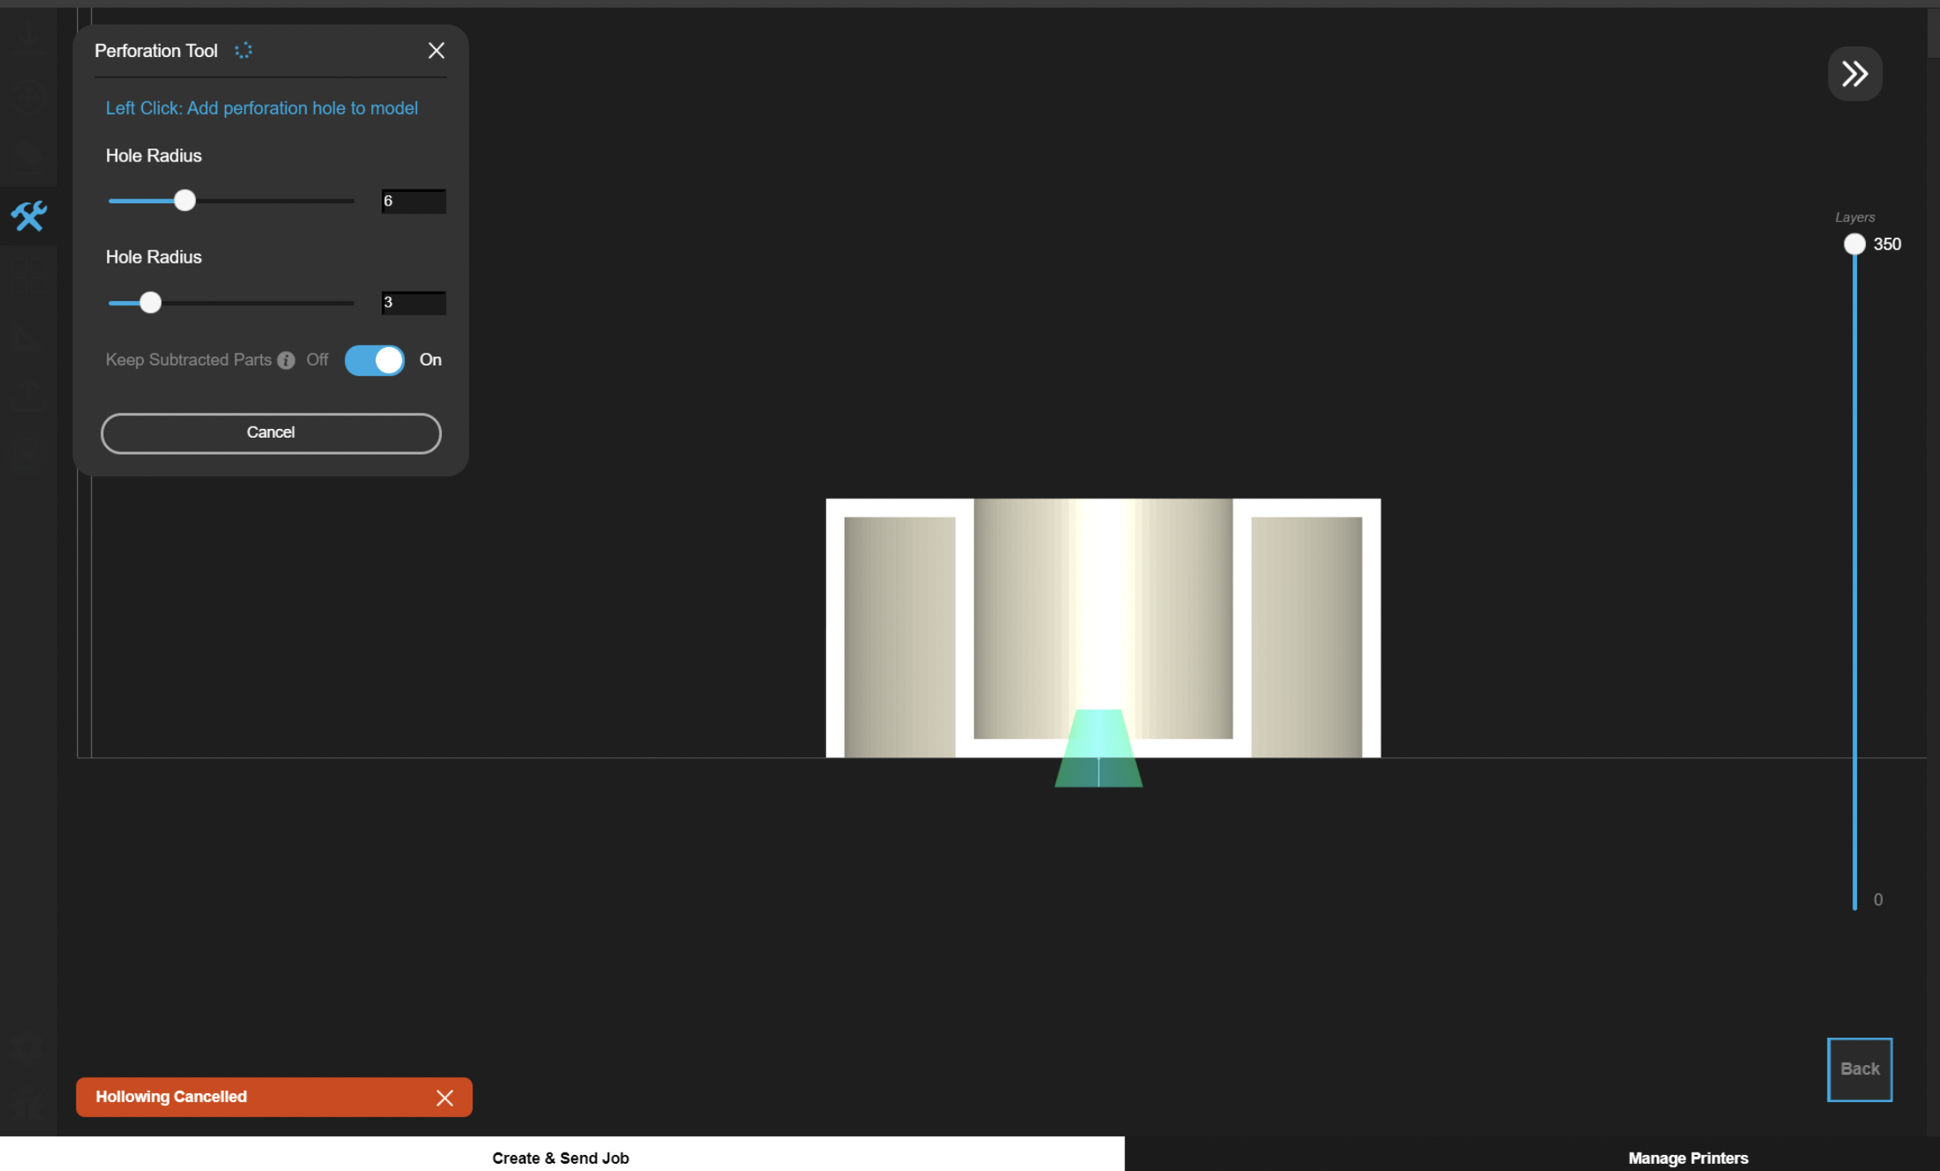Click the first Hole Radius slider handle
This screenshot has height=1171, width=1940.
(185, 200)
